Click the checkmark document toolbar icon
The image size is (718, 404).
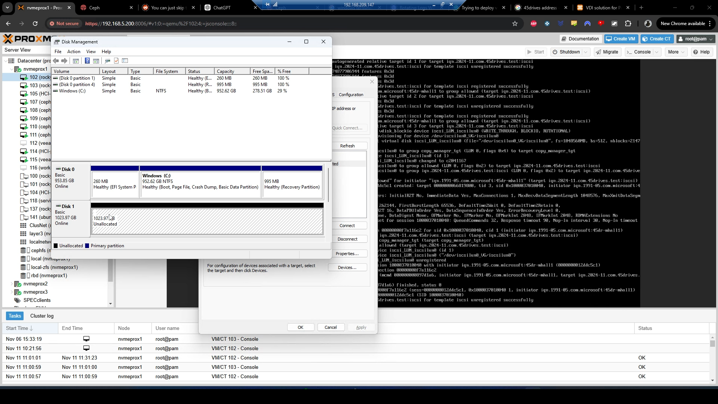coord(116,61)
